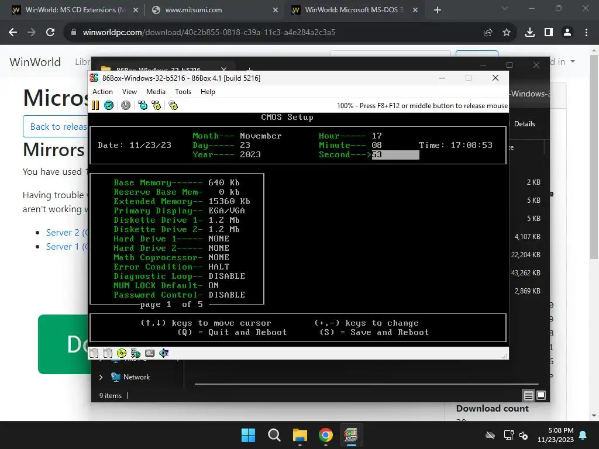Open the View menu in 86Box

click(129, 92)
